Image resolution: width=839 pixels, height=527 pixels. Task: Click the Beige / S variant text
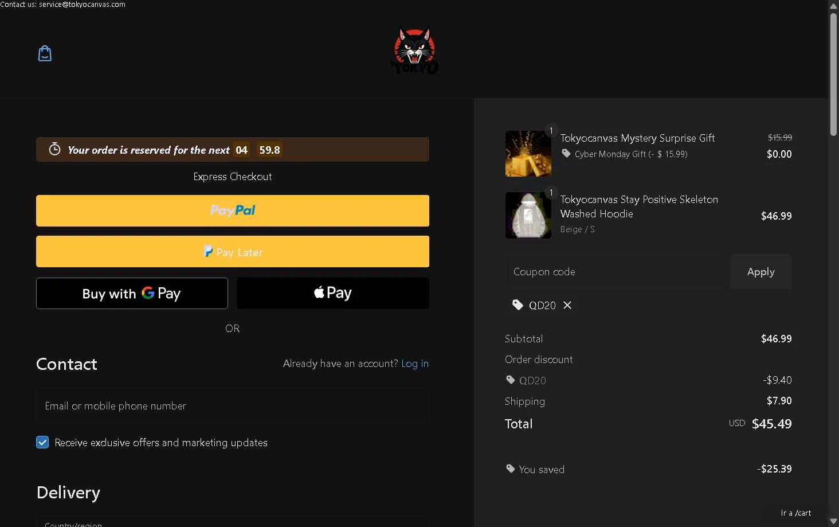[578, 229]
